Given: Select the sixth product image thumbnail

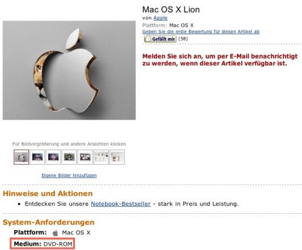Looking at the screenshot, I should tap(101, 157).
